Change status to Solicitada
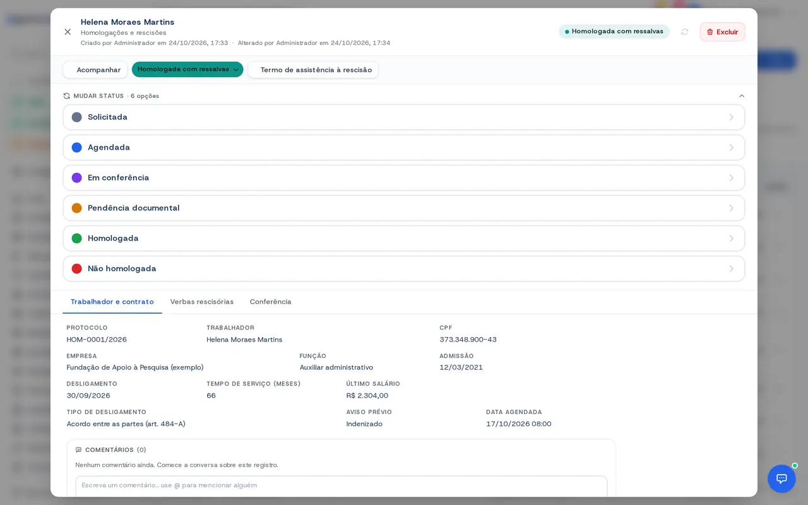Viewport: 808px width, 505px height. [404, 117]
